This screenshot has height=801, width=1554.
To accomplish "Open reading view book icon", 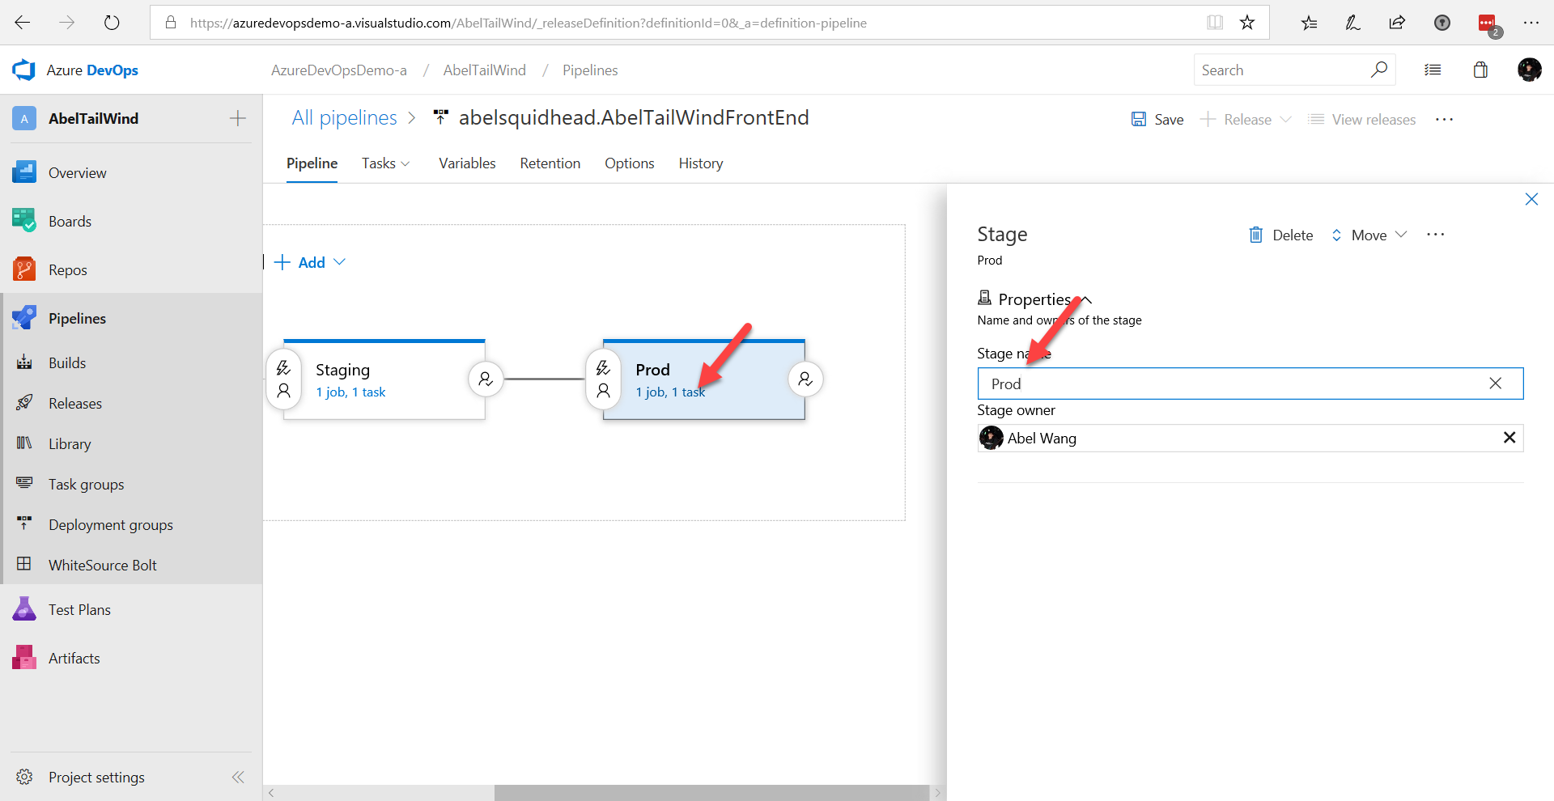I will [1214, 23].
